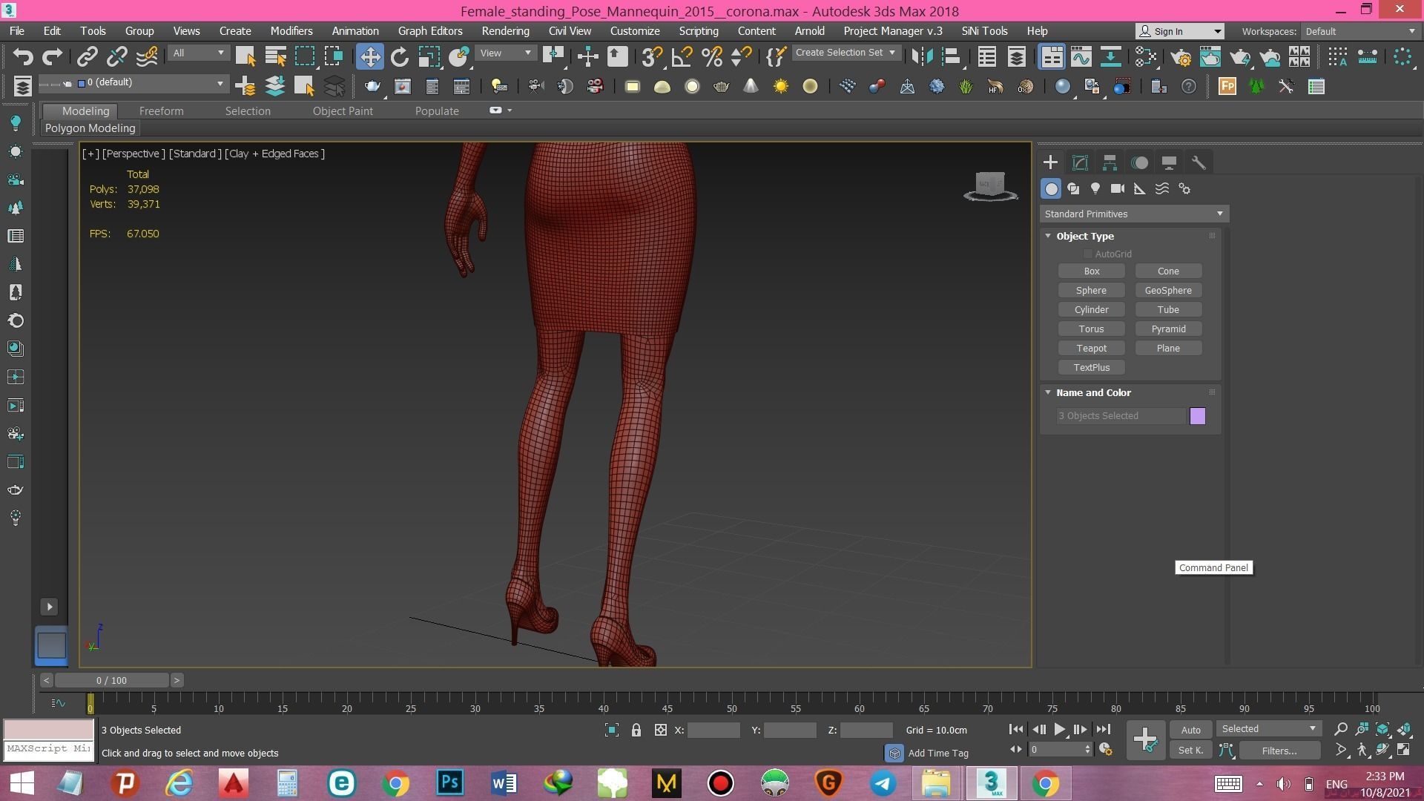1424x801 pixels.
Task: Open the Rendering menu
Action: [x=505, y=31]
